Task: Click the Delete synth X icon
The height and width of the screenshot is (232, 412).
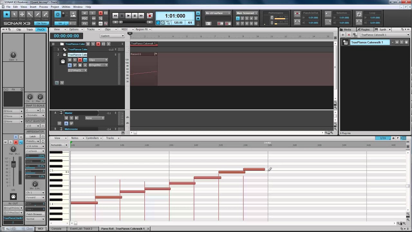Action: pos(349,35)
